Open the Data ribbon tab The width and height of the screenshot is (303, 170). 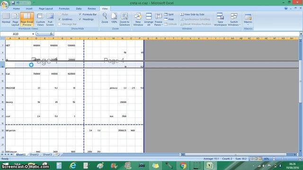79,8
